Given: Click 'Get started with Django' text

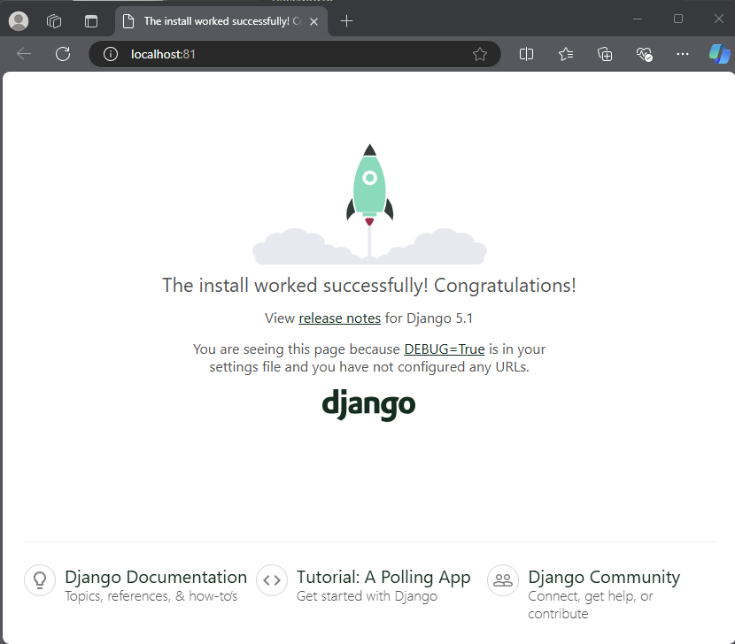Looking at the screenshot, I should 367,596.
